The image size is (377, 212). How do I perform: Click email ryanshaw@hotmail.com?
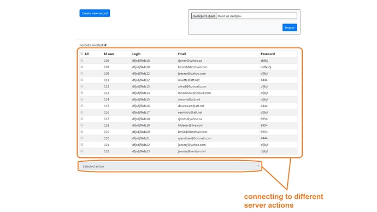[x=195, y=138]
